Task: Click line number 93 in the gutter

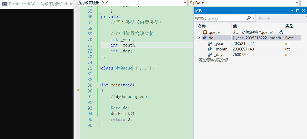Action: tap(90, 108)
